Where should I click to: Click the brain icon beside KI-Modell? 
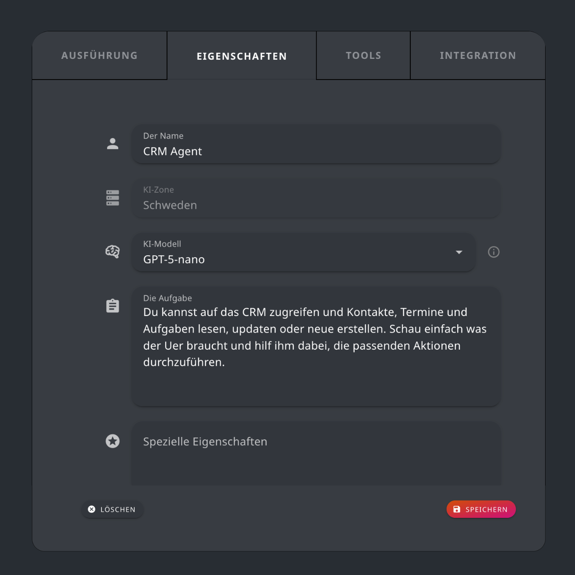(113, 252)
